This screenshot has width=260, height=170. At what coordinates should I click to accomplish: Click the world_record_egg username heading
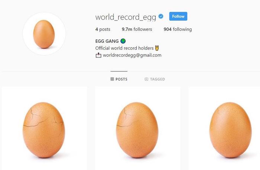tap(126, 17)
